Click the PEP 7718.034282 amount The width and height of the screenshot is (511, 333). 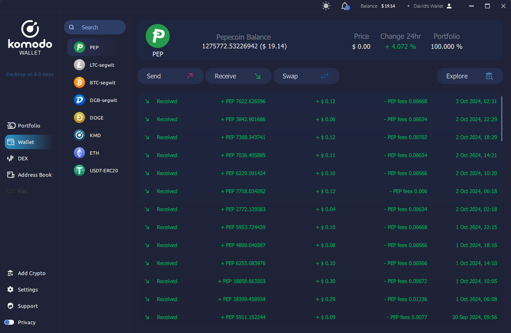[243, 191]
